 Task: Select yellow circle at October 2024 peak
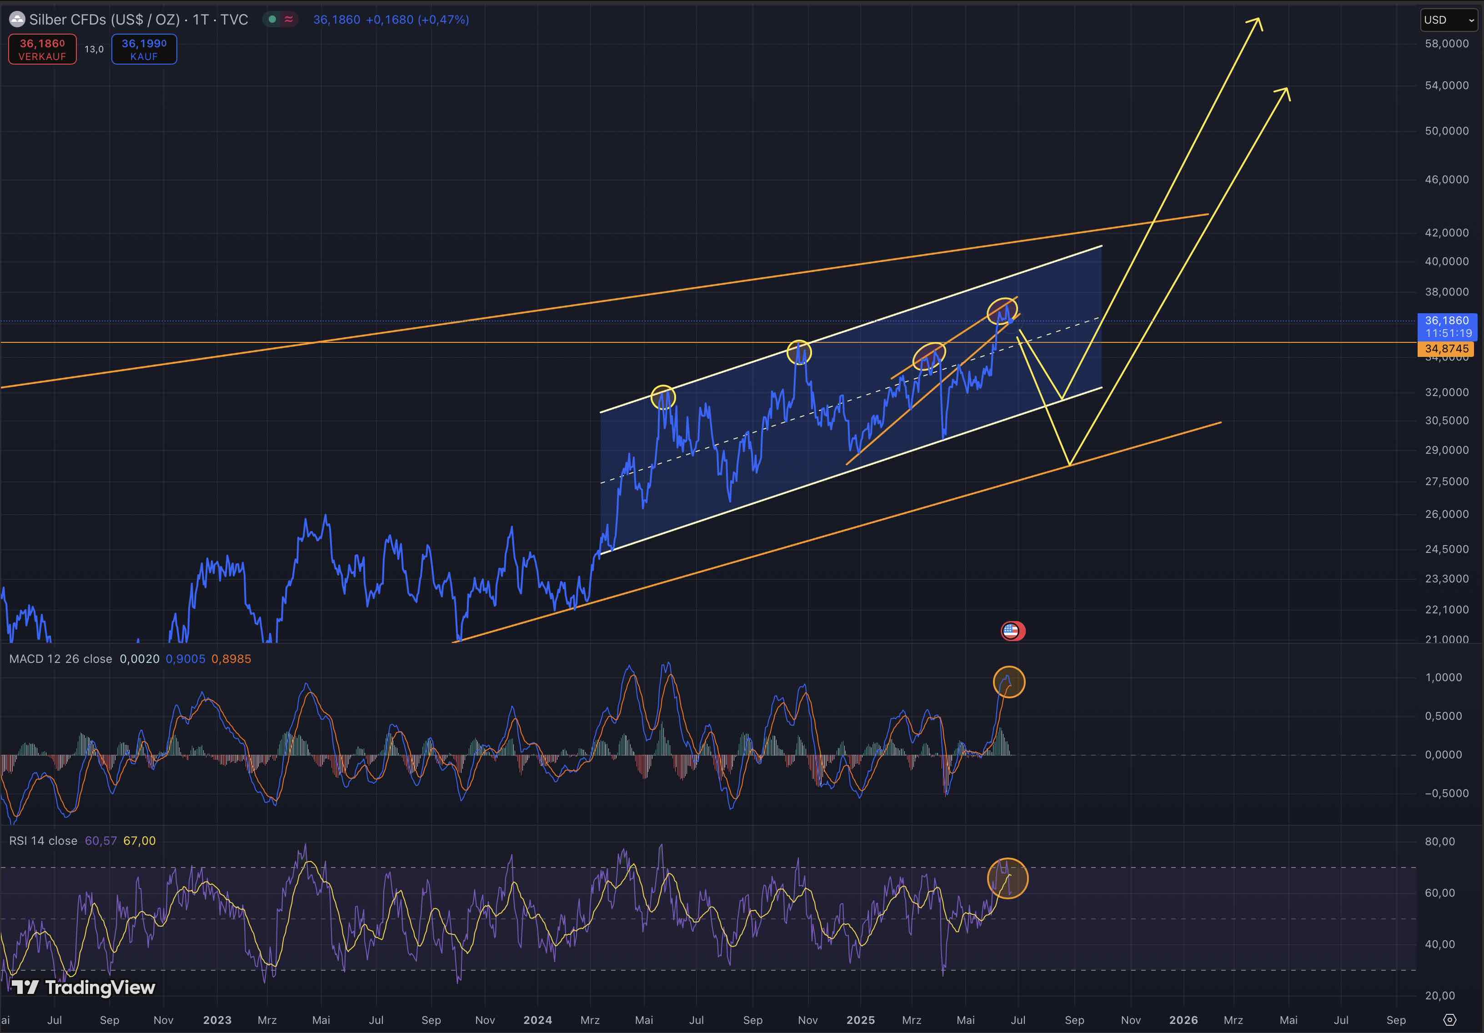coord(799,352)
